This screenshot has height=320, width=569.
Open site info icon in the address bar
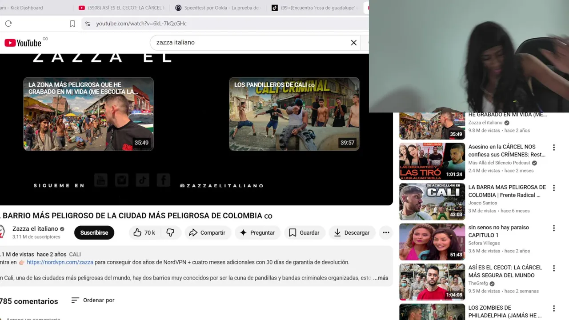88,24
